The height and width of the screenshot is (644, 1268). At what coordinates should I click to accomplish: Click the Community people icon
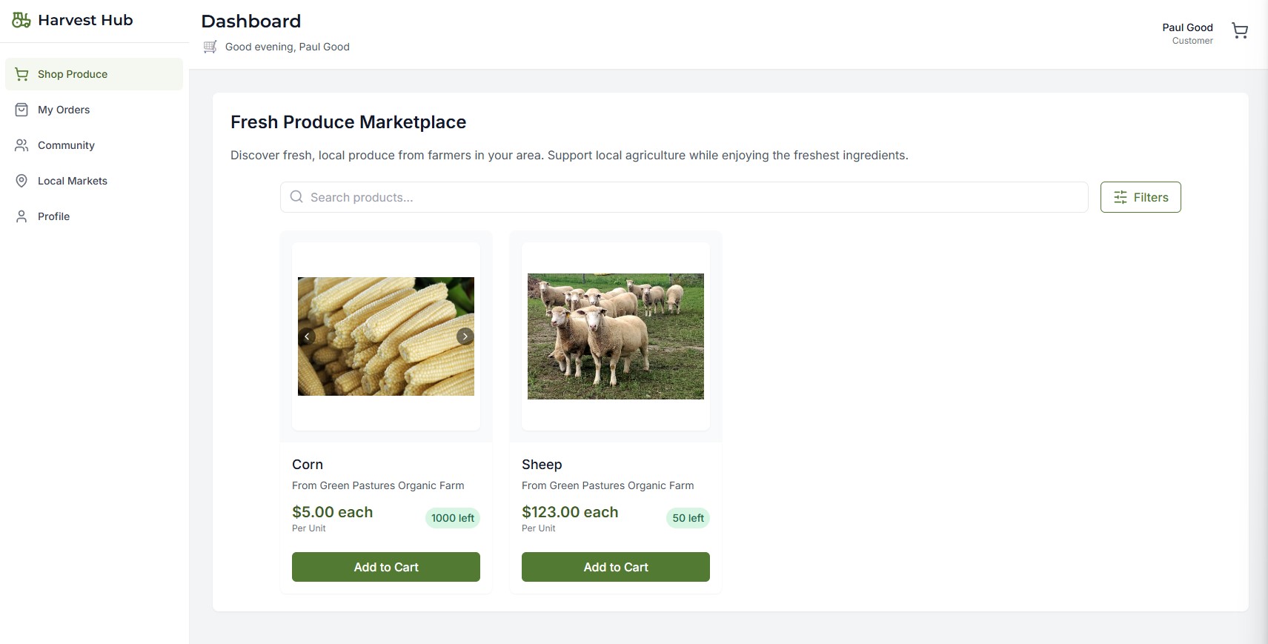point(21,145)
